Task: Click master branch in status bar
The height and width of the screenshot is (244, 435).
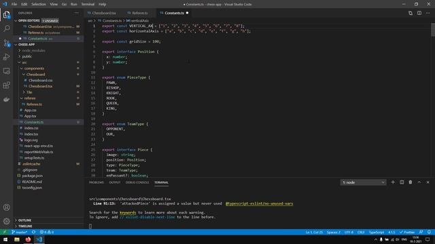Action: click(20, 232)
